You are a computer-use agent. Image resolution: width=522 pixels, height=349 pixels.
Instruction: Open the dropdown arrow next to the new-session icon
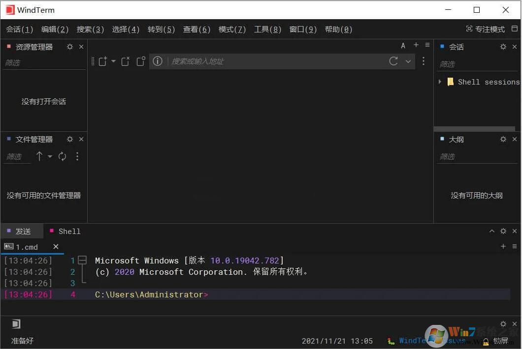(x=113, y=61)
